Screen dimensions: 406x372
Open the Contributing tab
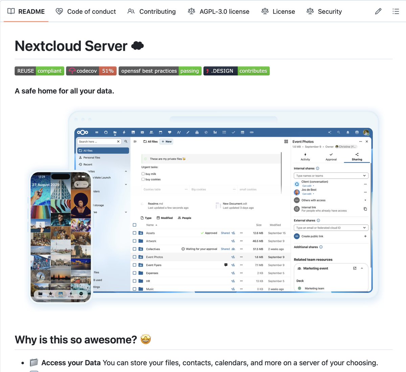151,11
